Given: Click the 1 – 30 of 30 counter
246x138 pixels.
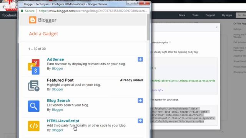Looking at the screenshot, I should [37, 49].
